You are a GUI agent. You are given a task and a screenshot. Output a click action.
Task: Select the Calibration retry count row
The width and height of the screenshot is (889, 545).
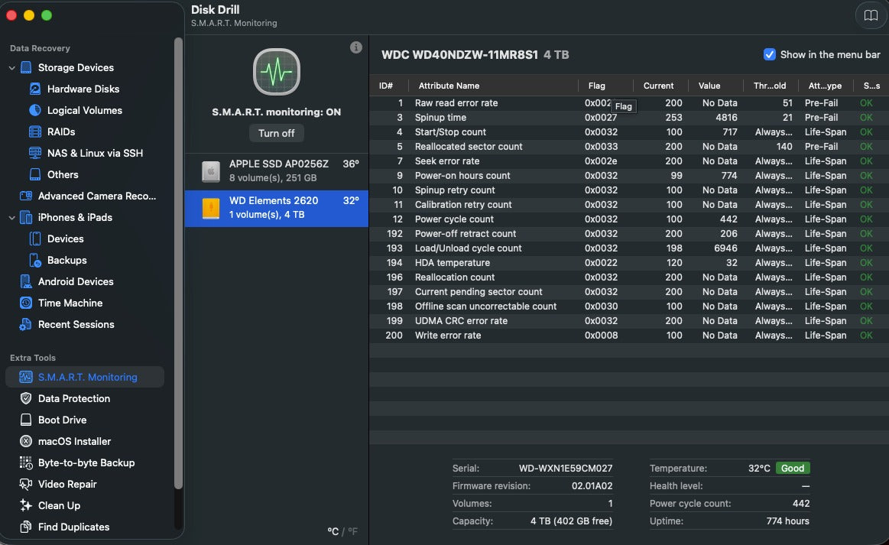[629, 205]
